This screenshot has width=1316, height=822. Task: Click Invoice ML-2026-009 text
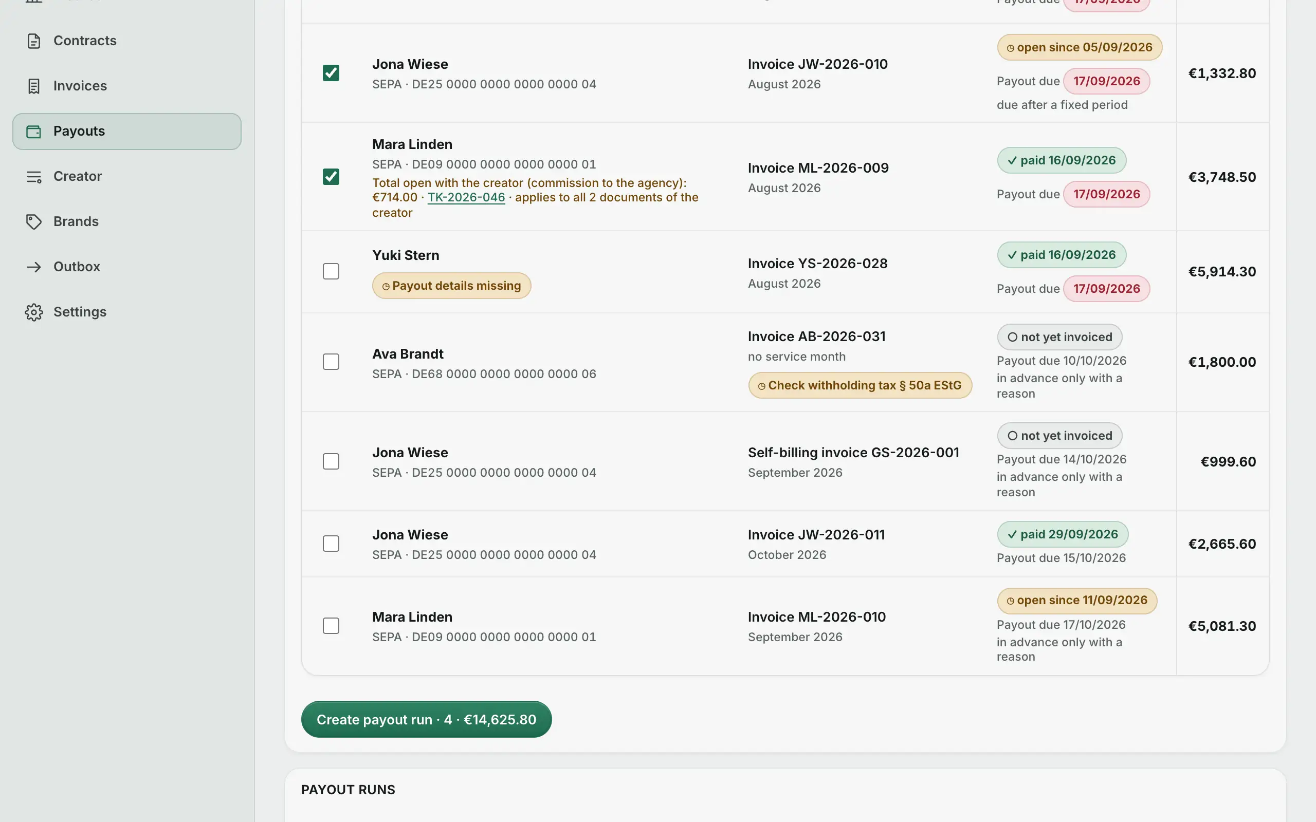tap(818, 168)
